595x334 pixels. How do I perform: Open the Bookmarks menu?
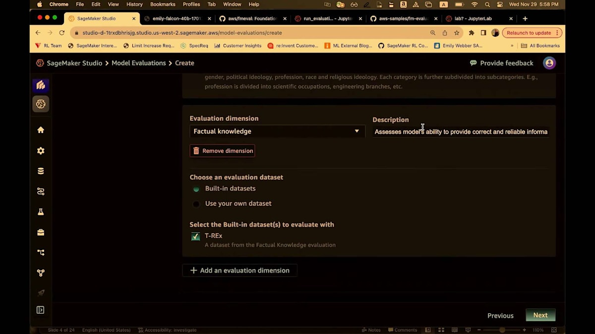[163, 4]
